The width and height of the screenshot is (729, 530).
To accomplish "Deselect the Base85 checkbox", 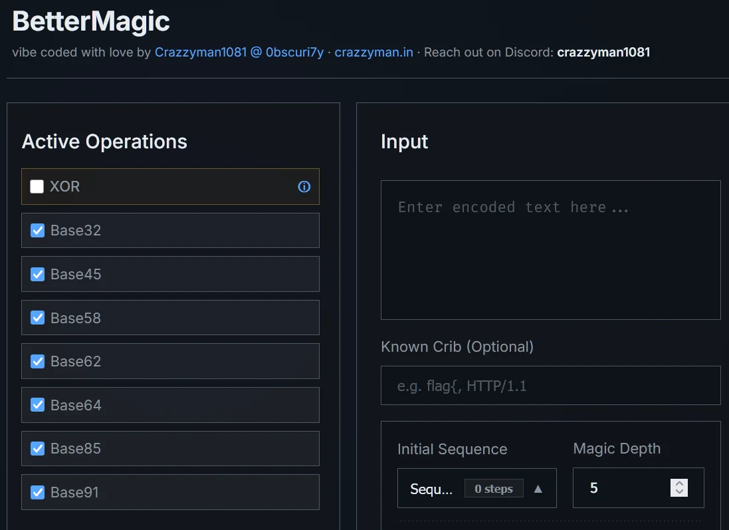I will pos(38,449).
